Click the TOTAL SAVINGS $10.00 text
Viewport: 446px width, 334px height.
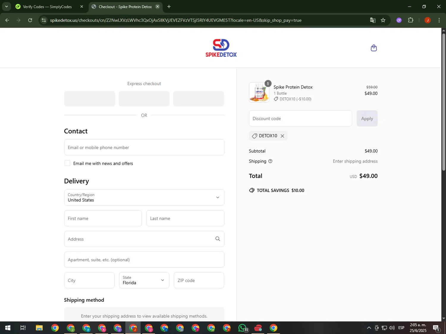(x=280, y=190)
